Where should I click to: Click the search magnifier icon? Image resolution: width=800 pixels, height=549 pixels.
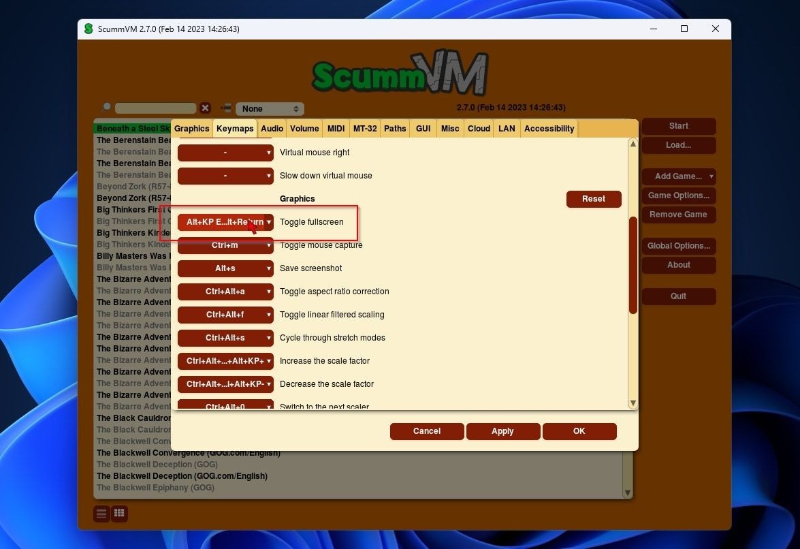coord(107,106)
